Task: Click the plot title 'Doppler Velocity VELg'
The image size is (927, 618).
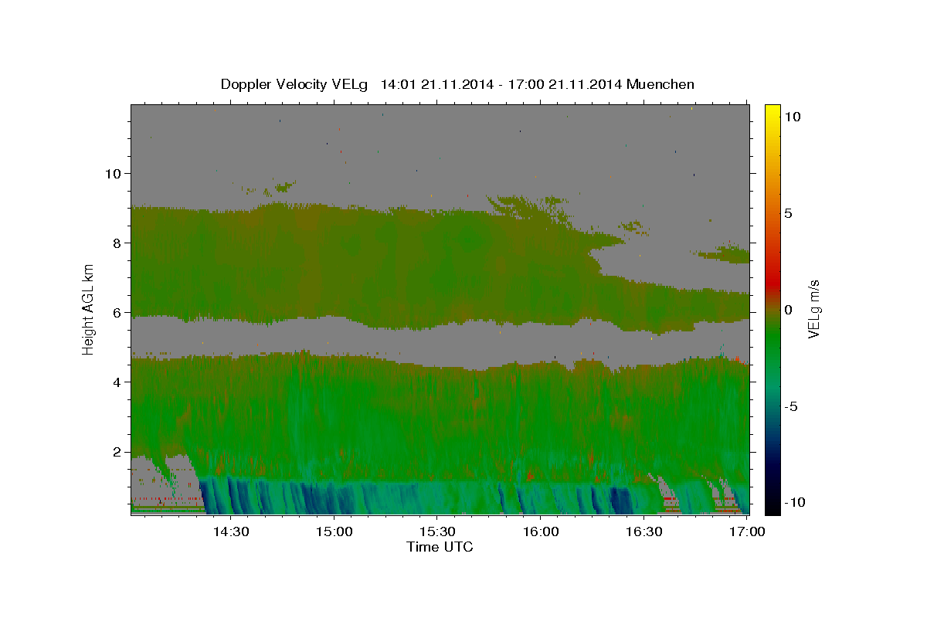Action: tap(296, 85)
